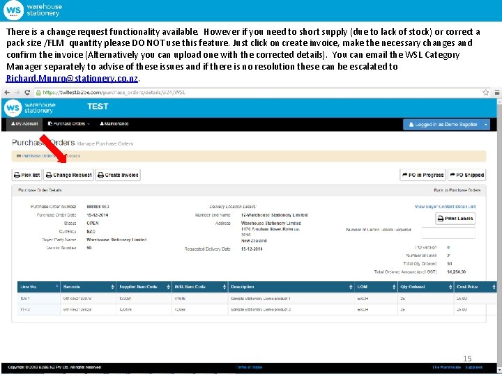502x376 pixels.
Task: Open the Maintenance menu
Action: point(114,124)
